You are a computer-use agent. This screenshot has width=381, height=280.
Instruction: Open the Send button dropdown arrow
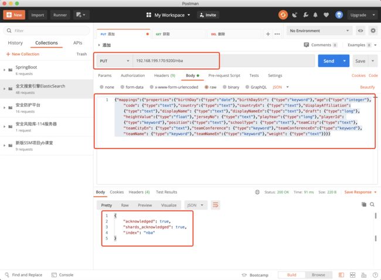344,61
